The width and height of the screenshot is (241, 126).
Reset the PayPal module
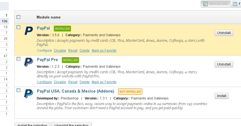[73, 51]
